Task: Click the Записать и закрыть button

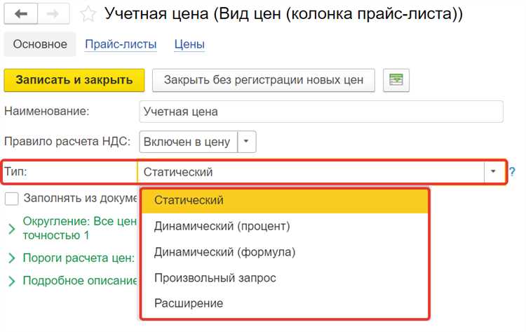Action: pyautogui.click(x=74, y=80)
